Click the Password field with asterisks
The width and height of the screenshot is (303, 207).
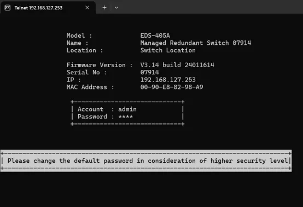coord(126,117)
